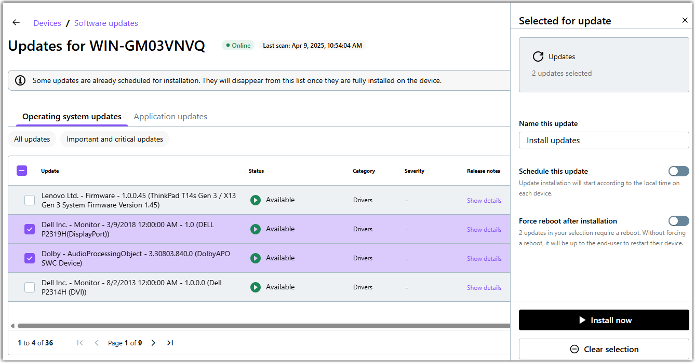Toggle the select-all checkbox in table header
This screenshot has width=695, height=363.
point(22,171)
